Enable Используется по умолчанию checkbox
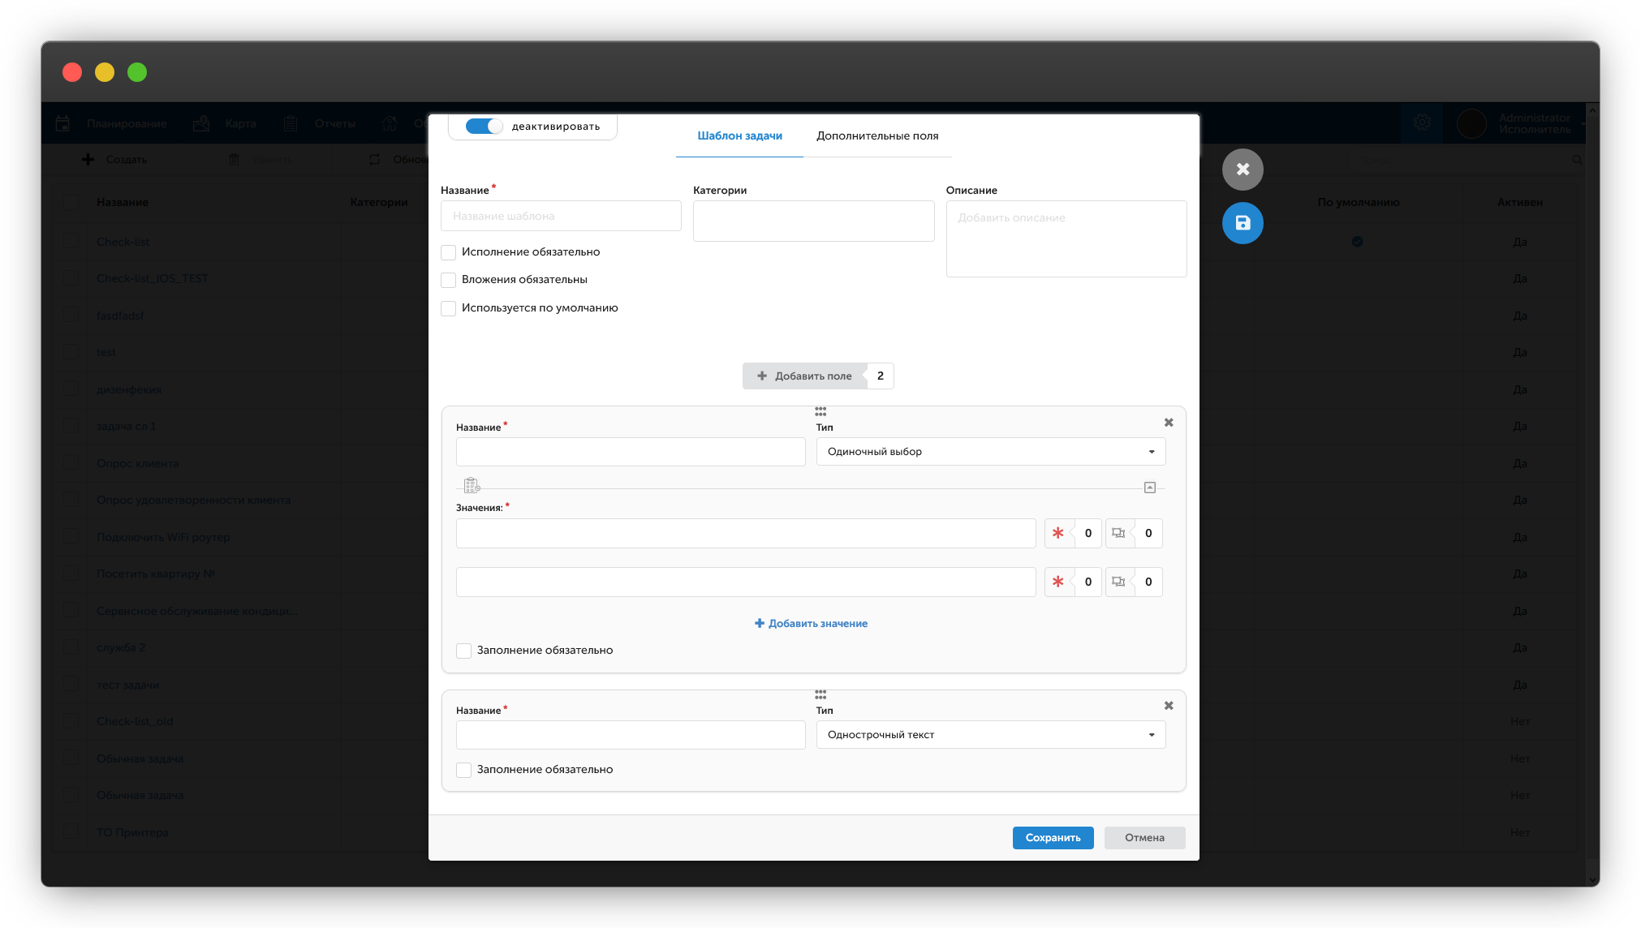1641x928 pixels. pyautogui.click(x=448, y=308)
